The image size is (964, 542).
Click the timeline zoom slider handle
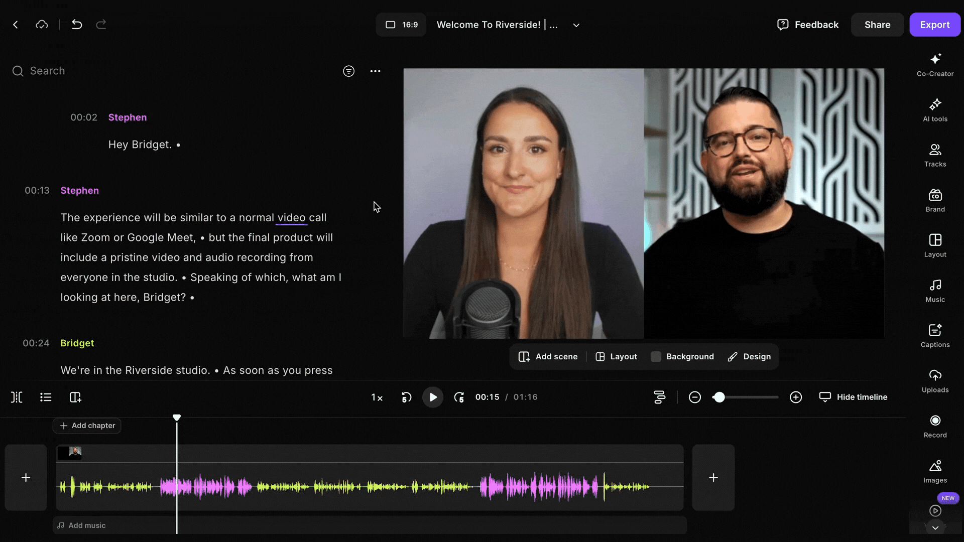[719, 397]
